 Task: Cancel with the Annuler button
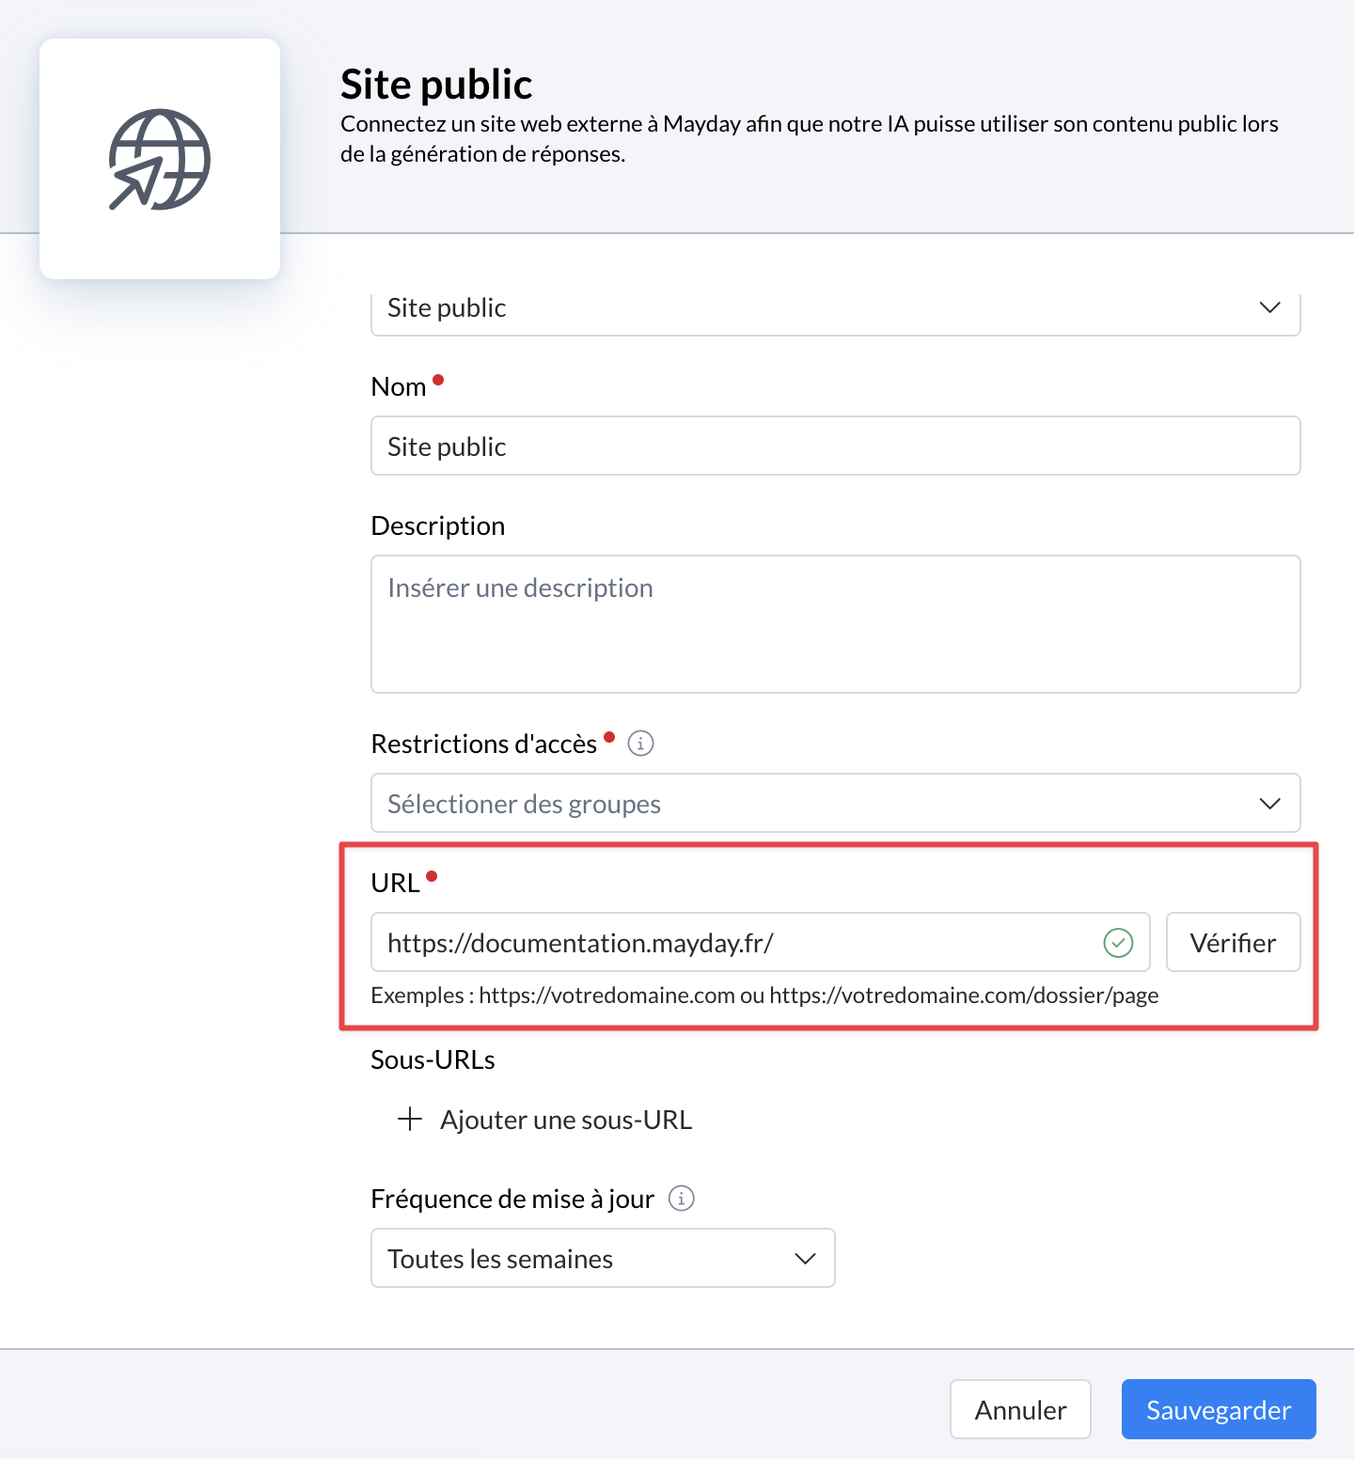[x=1020, y=1410]
